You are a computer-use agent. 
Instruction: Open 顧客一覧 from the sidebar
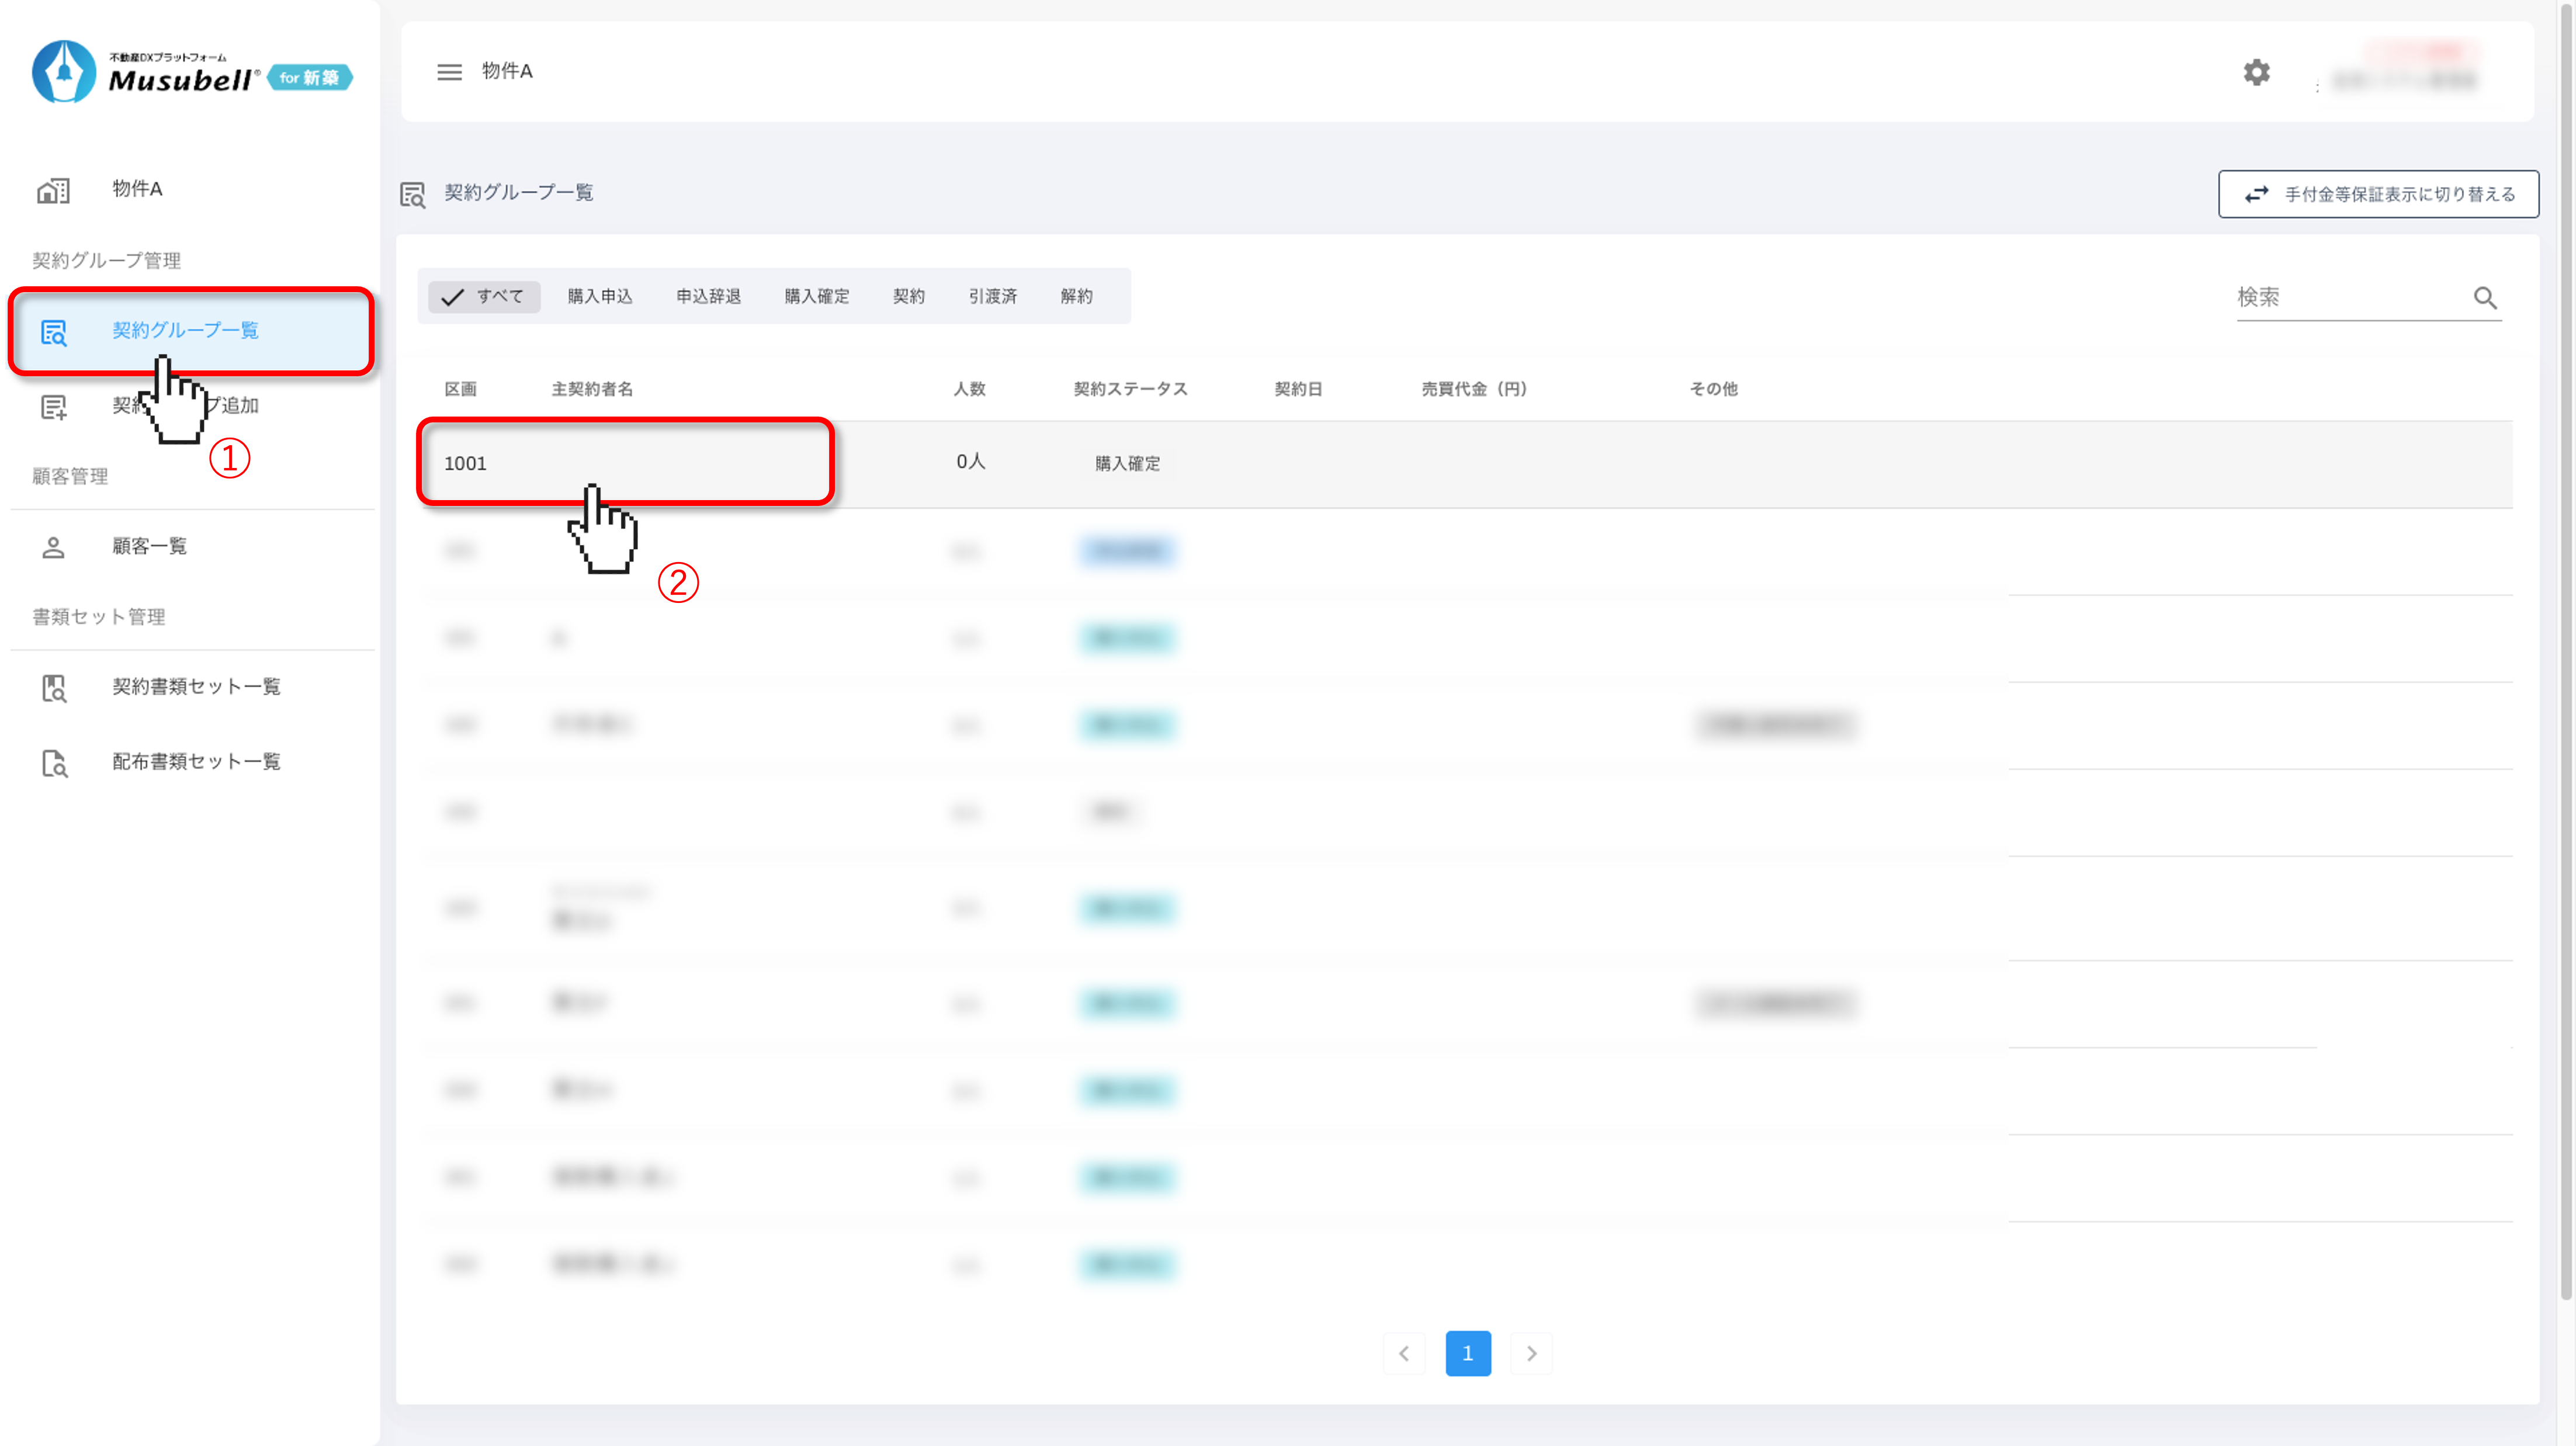(x=150, y=547)
